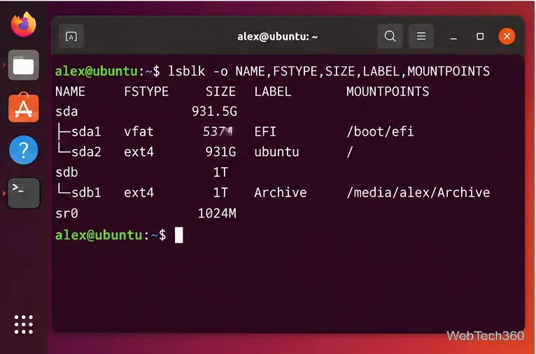Click the MOUNTPOINTS column header
Image resolution: width=536 pixels, height=354 pixels.
click(388, 91)
